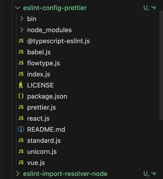Screen dimensions: 163x179
Task: Click the curly braces icon for package.json
Action: (x=21, y=96)
